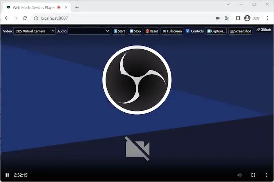This screenshot has height=182, width=274.
Task: Enter fullscreen from video player controls
Action: point(253,175)
